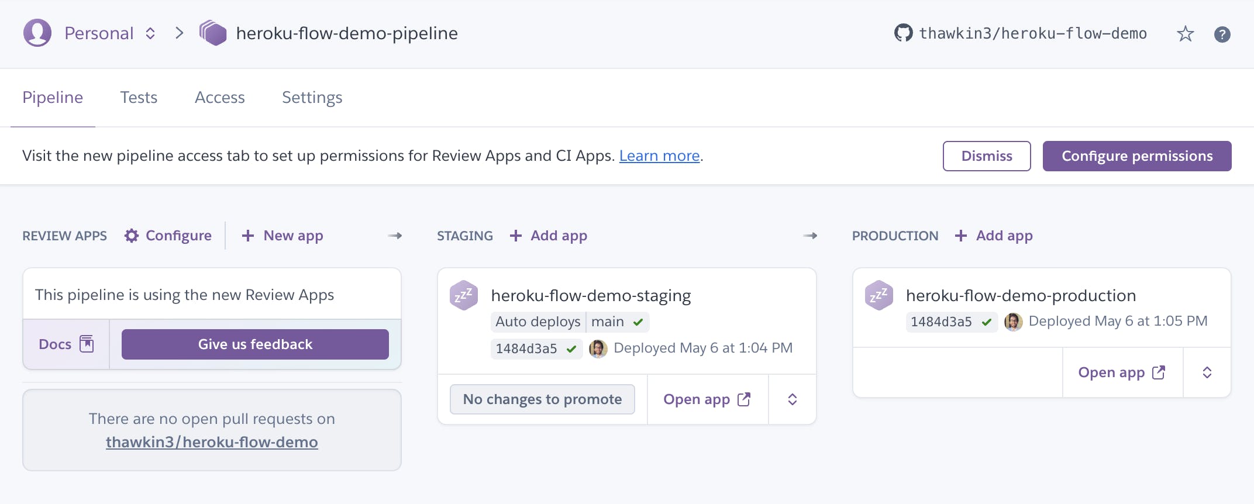Viewport: 1254px width, 504px height.
Task: Click staging commit 1484d3a5 hash
Action: 526,348
